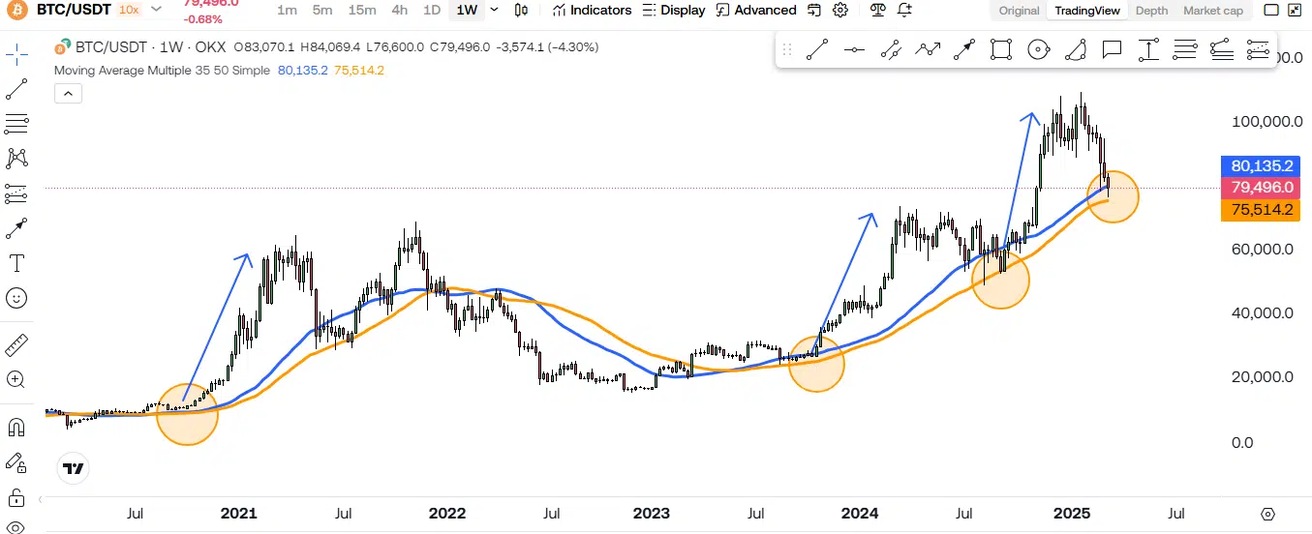Select the rectangle shape drawing tool
This screenshot has height=534, width=1312.
[1000, 49]
